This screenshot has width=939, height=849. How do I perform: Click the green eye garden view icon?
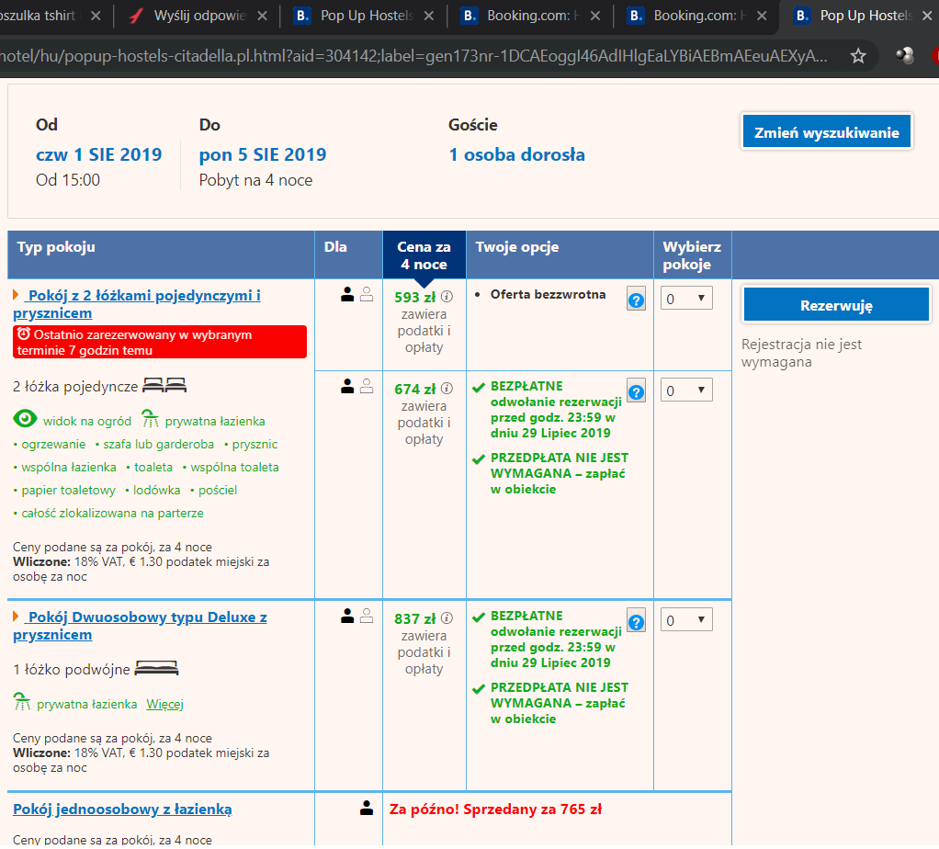pyautogui.click(x=25, y=419)
